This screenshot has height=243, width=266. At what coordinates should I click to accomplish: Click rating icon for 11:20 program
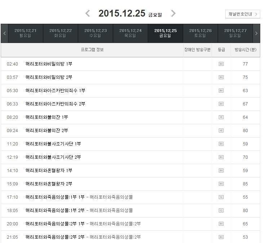point(221,144)
